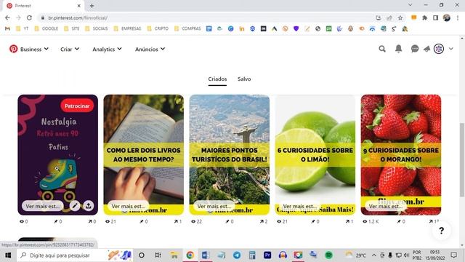
Task: Click Ver mais est... on Nostalgia pin
Action: pyautogui.click(x=42, y=206)
